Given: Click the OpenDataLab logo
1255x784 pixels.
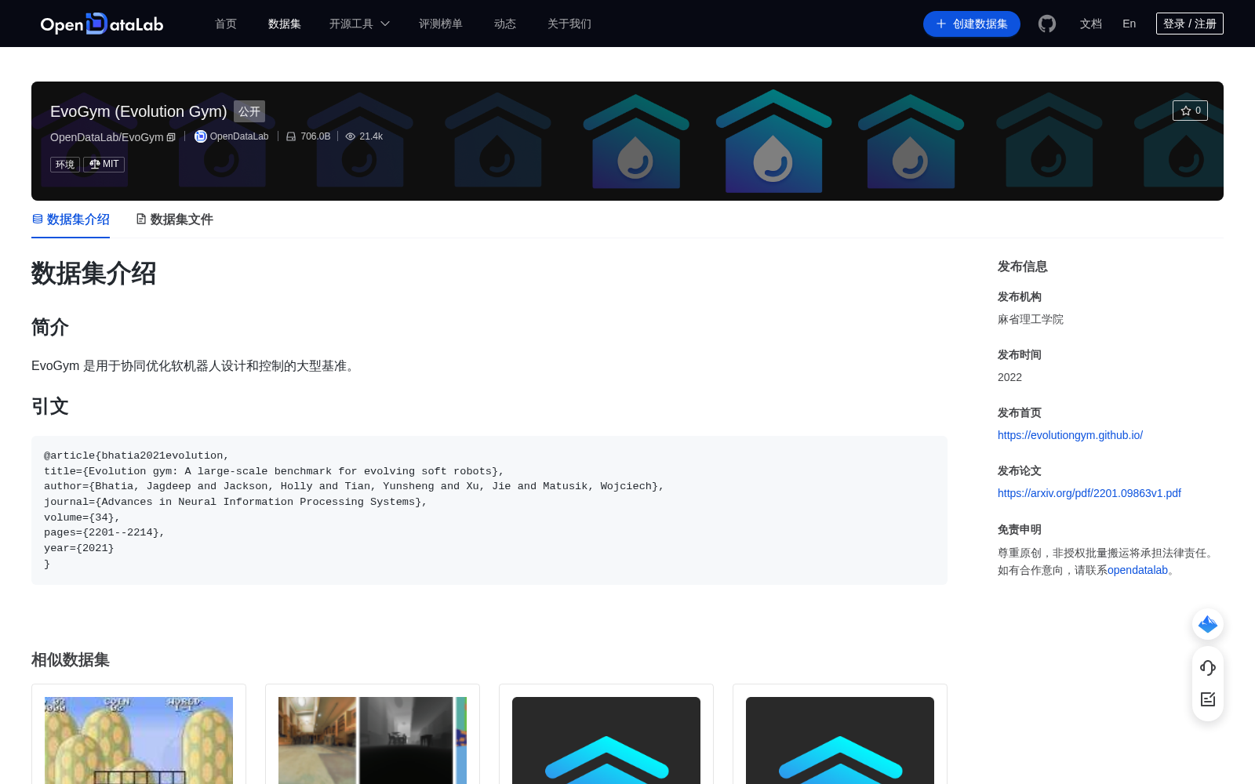Looking at the screenshot, I should 102,24.
